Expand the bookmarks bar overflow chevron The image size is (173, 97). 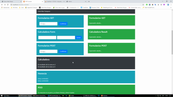coord(171,8)
